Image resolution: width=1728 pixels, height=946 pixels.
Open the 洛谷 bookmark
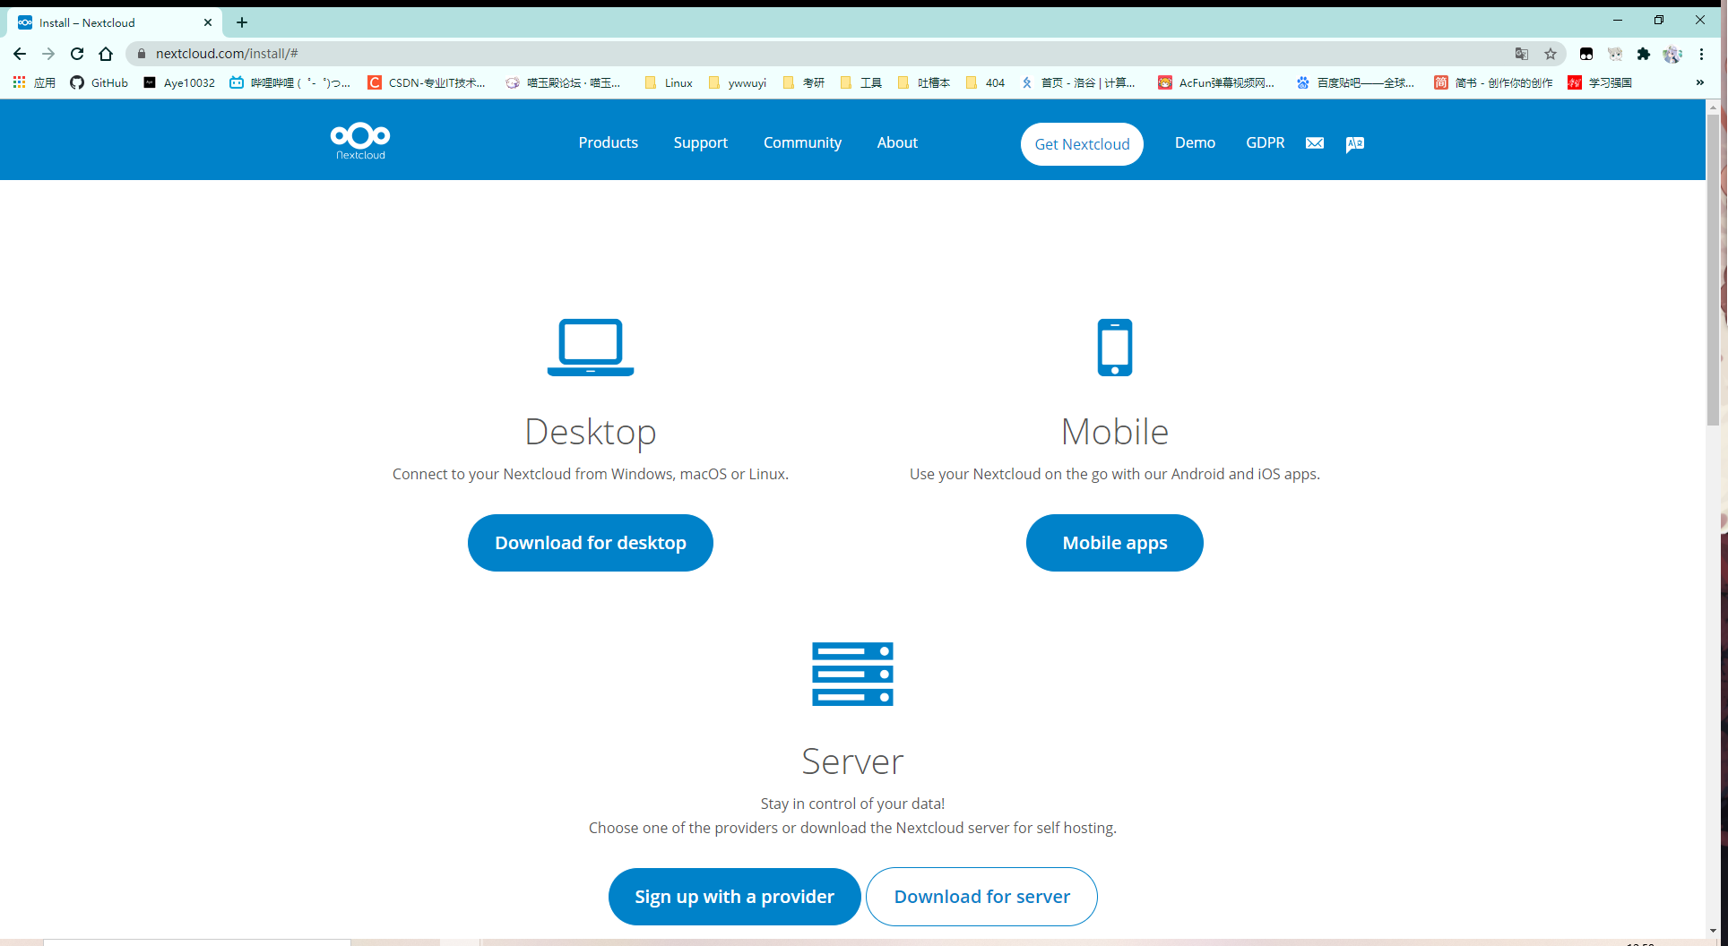click(1078, 82)
